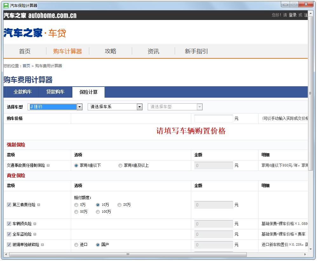Uncheck the 车辆损失险 checkbox
This screenshot has height=261, width=317.
pos(9,224)
